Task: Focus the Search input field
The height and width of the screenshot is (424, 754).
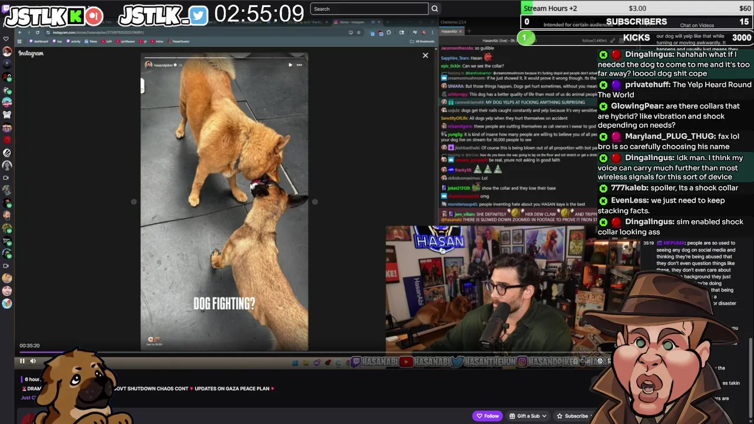Action: click(369, 9)
